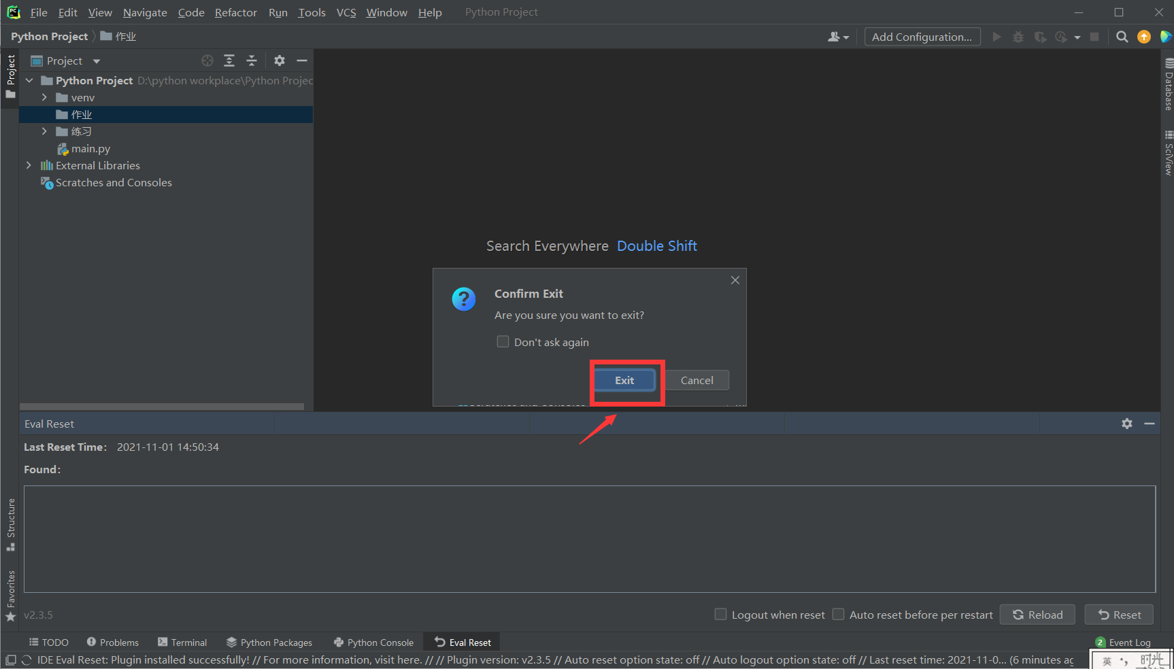This screenshot has height=669, width=1174.
Task: Click the tool window quick access icon in status bar
Action: coord(11,660)
